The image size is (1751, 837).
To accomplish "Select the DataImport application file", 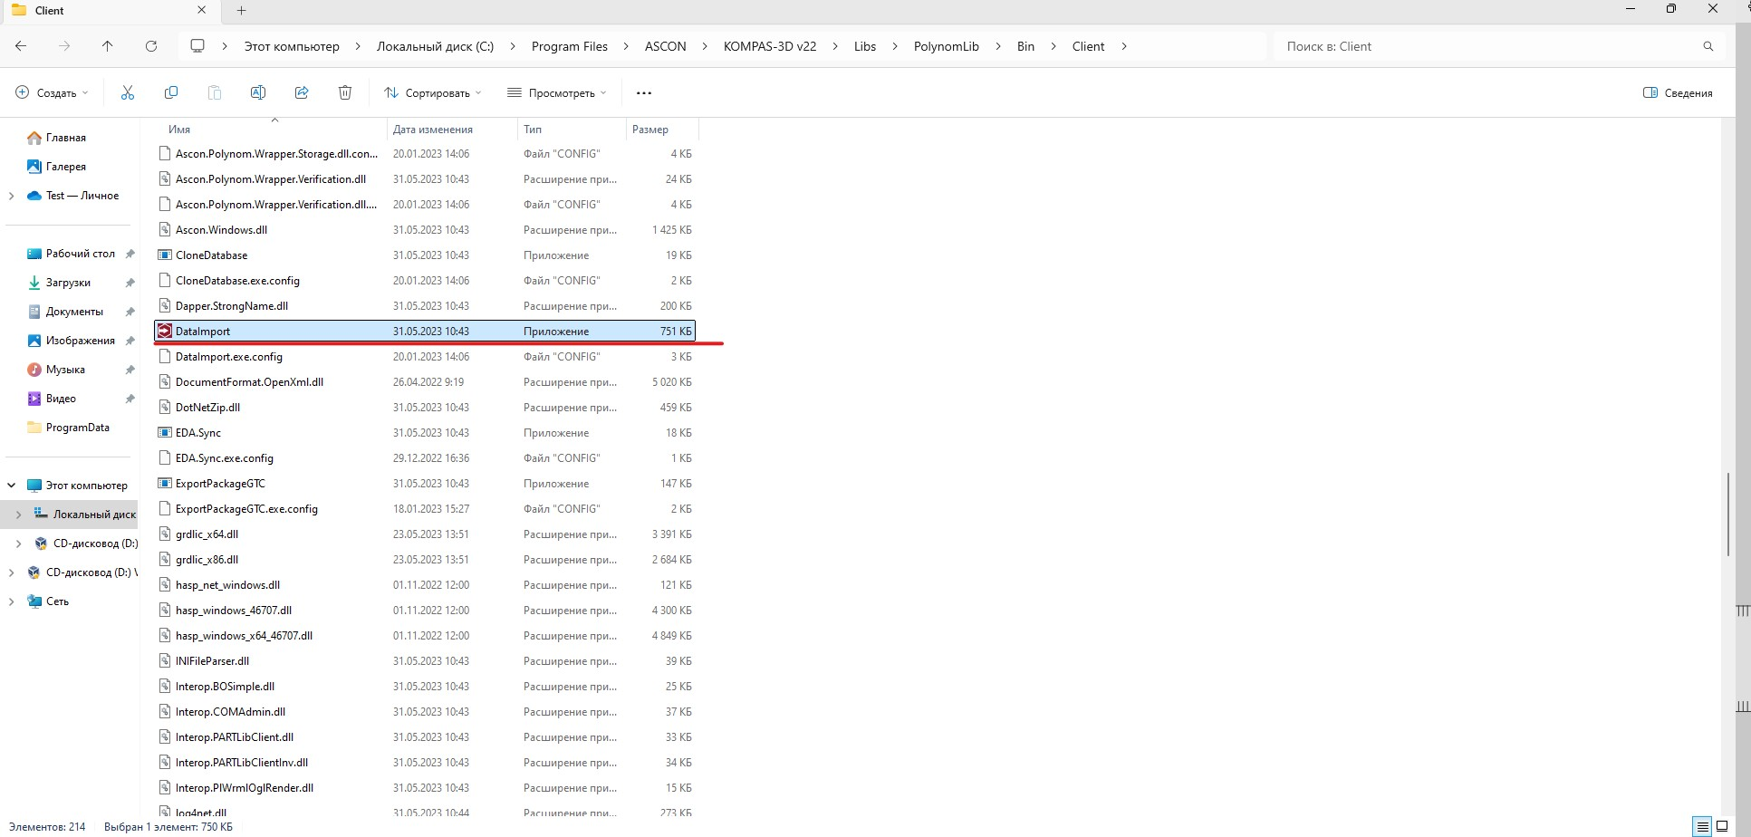I will click(425, 332).
